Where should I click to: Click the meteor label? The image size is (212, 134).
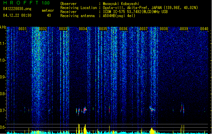(48, 10)
